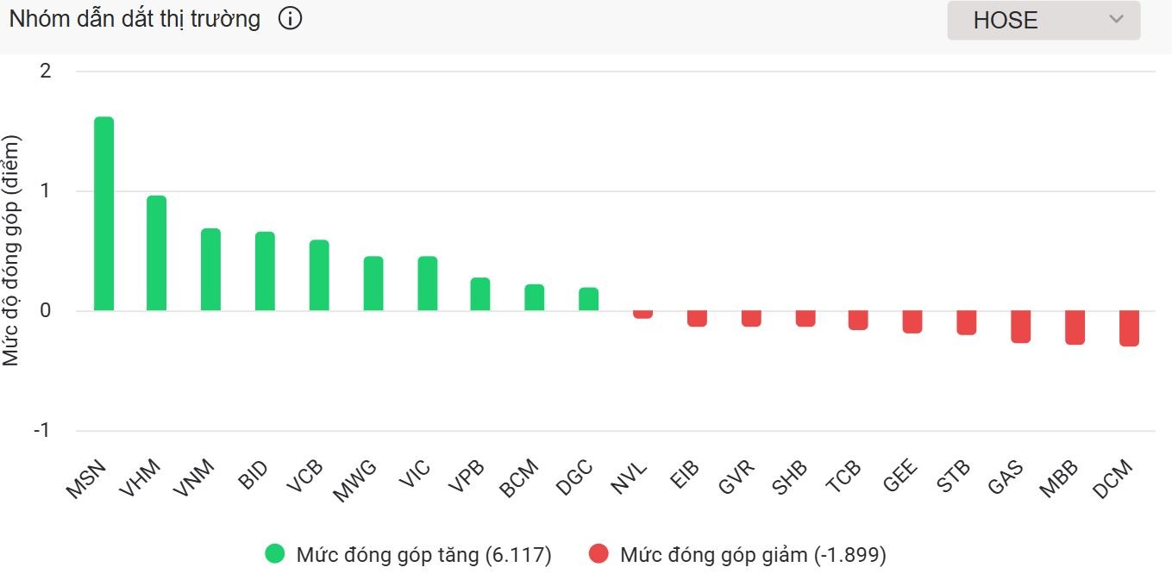
Task: Click the GAS red bar
Action: [x=1020, y=327]
